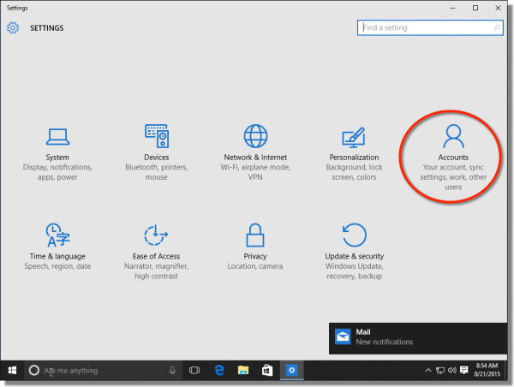Click 'Speech, region, date' description
Image resolution: width=514 pixels, height=387 pixels.
pos(57,266)
